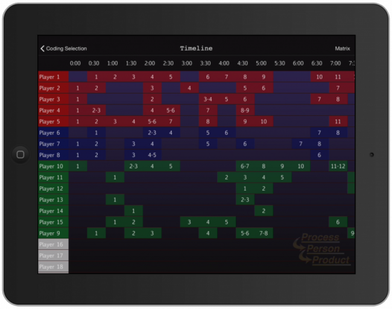
Task: Click the 0:00 time column header
Action: 75,63
